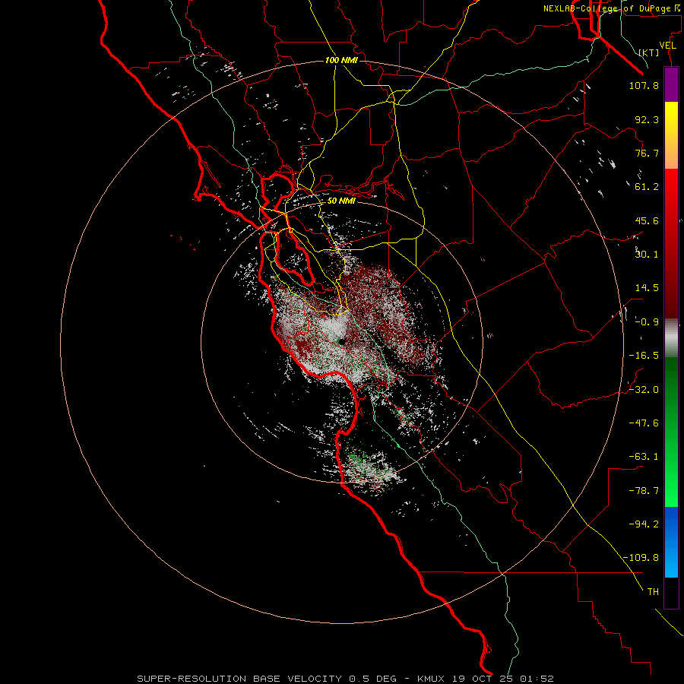Click the -78.7 velocity scale value
The image size is (684, 684).
(x=644, y=491)
